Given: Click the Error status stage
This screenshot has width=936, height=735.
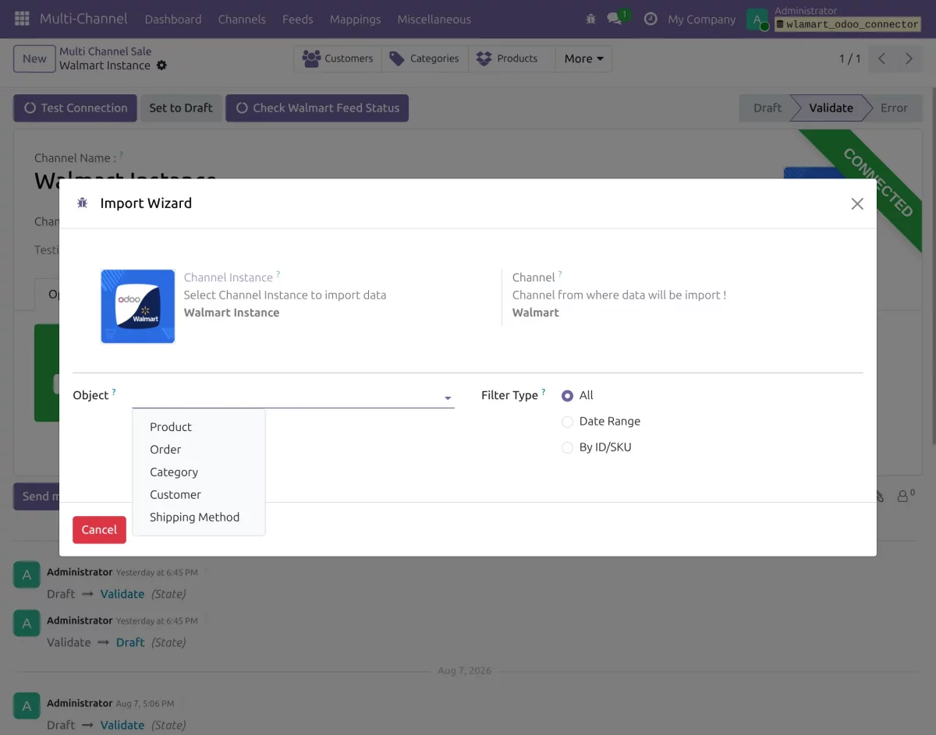Looking at the screenshot, I should click(894, 108).
